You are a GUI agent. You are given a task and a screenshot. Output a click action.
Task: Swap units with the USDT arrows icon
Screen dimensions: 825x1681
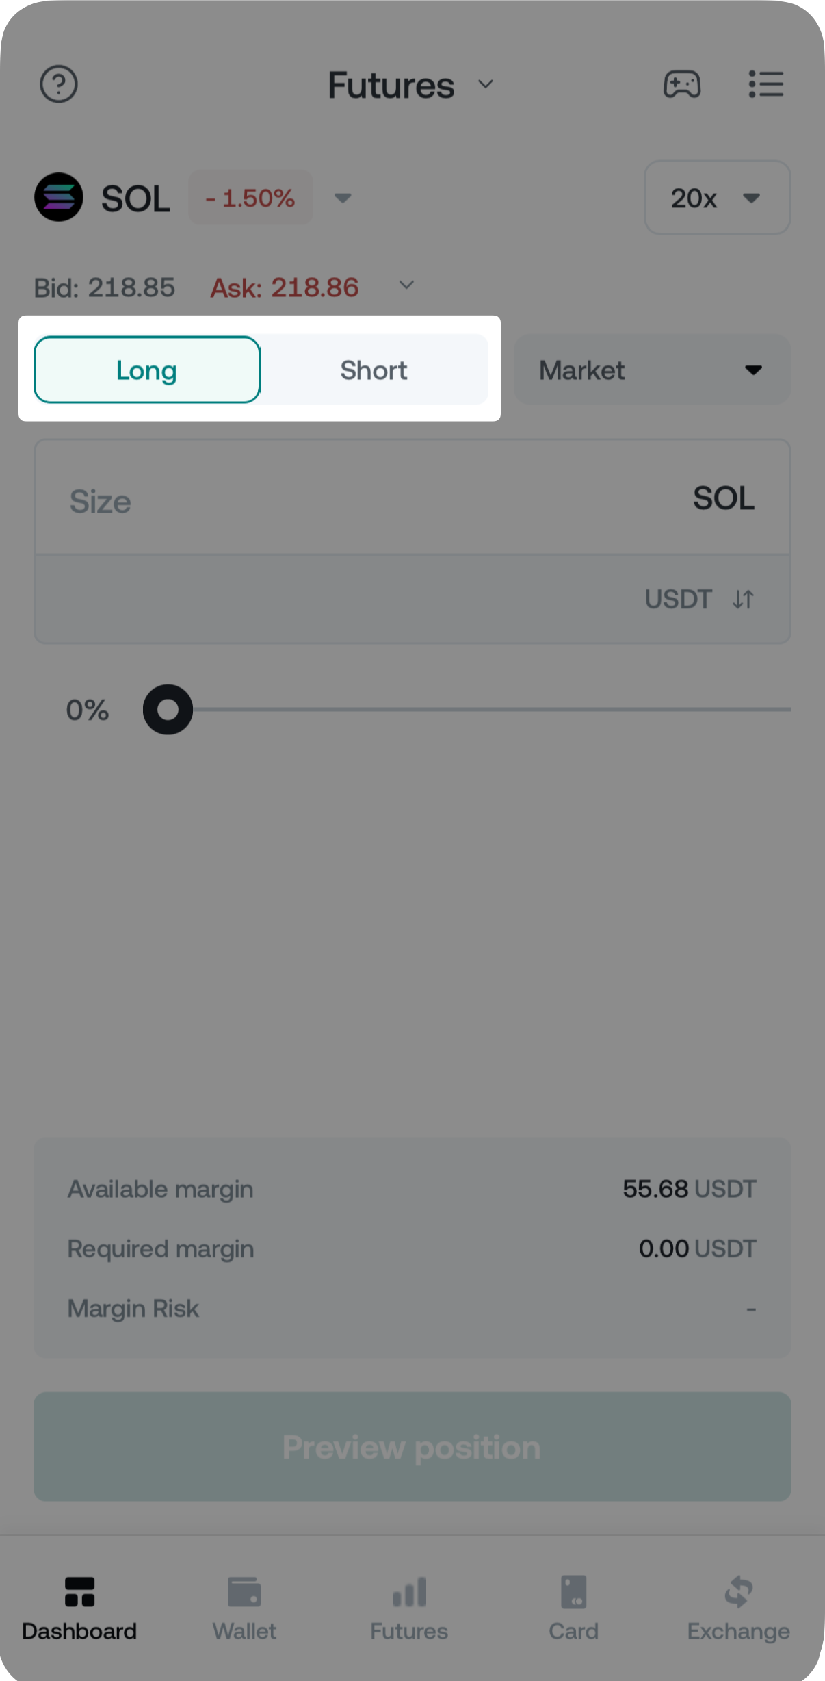click(x=743, y=600)
